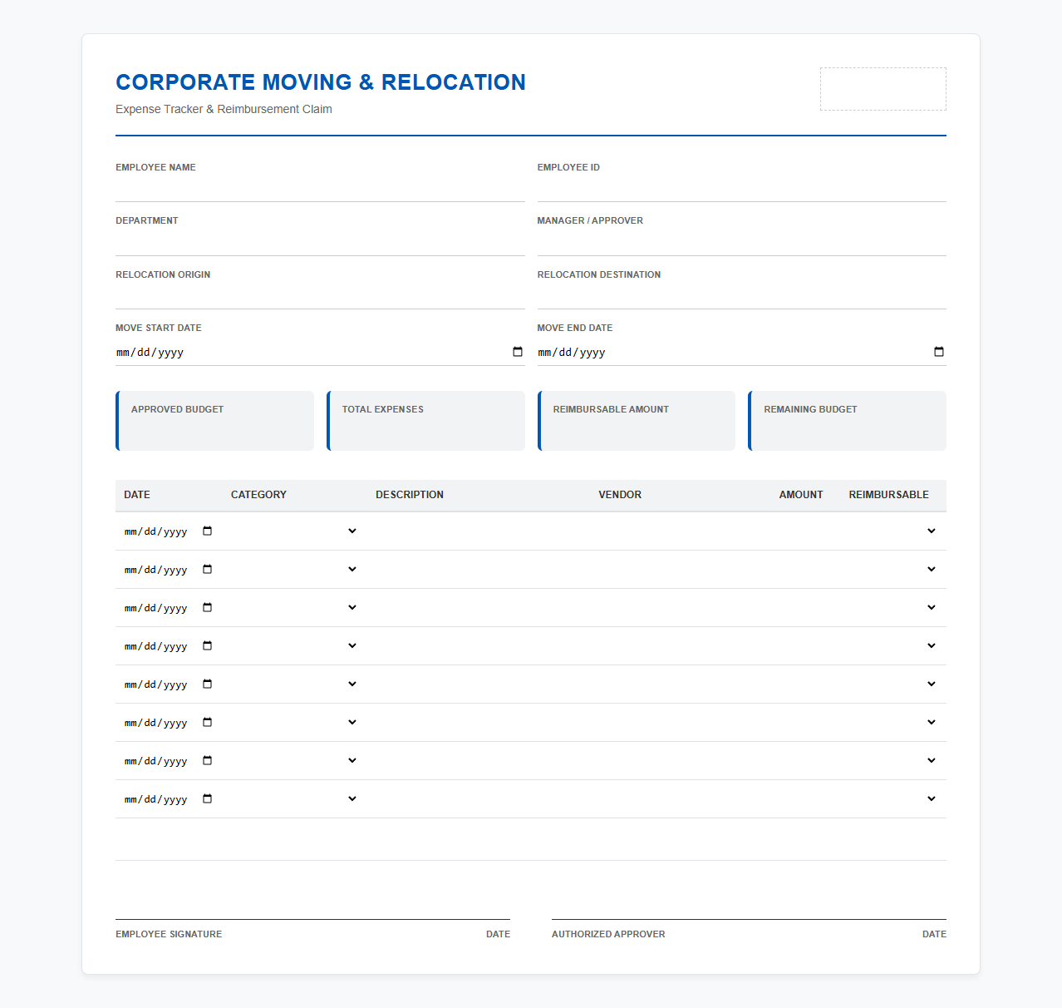Image resolution: width=1062 pixels, height=1008 pixels.
Task: Click the Expense Tracker & Reimbursement Claim subtitle
Action: coord(224,109)
